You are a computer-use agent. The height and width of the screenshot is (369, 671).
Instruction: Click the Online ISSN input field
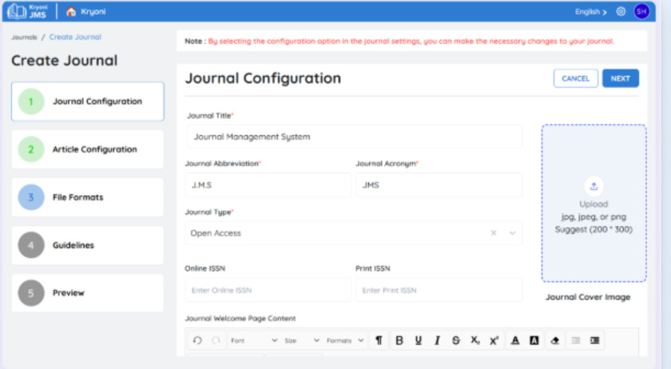tap(268, 290)
